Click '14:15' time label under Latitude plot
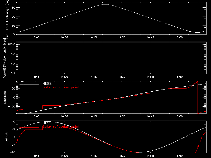This screenshot has width=211, height=158. (93, 156)
